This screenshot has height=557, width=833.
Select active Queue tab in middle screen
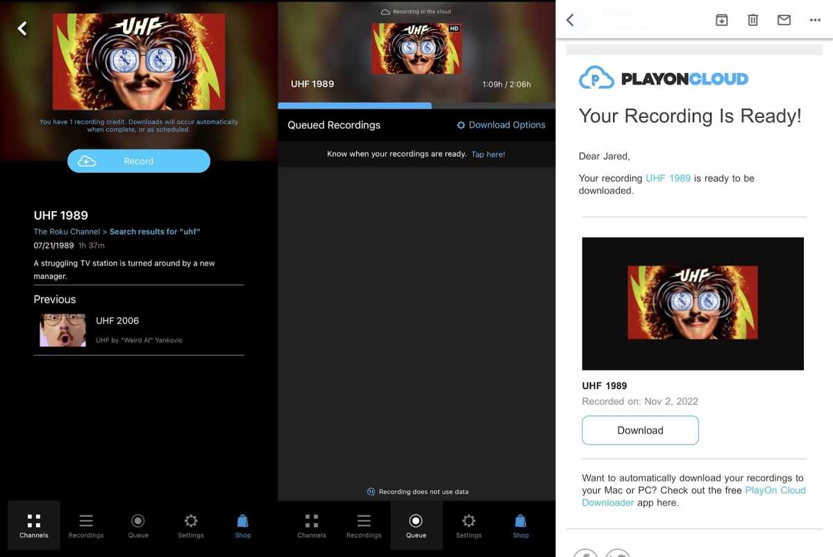pos(416,526)
